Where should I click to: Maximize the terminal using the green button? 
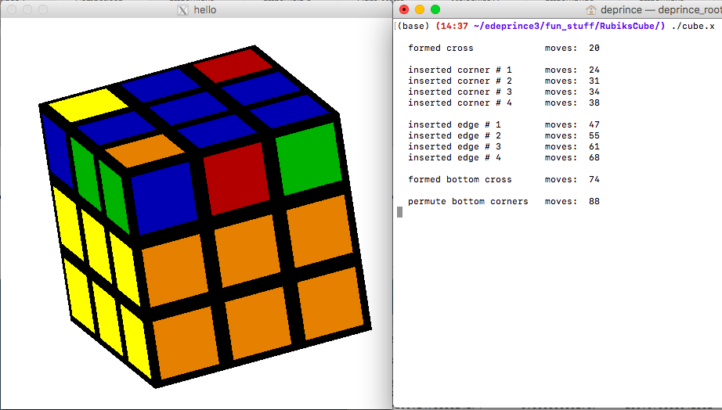[x=435, y=9]
